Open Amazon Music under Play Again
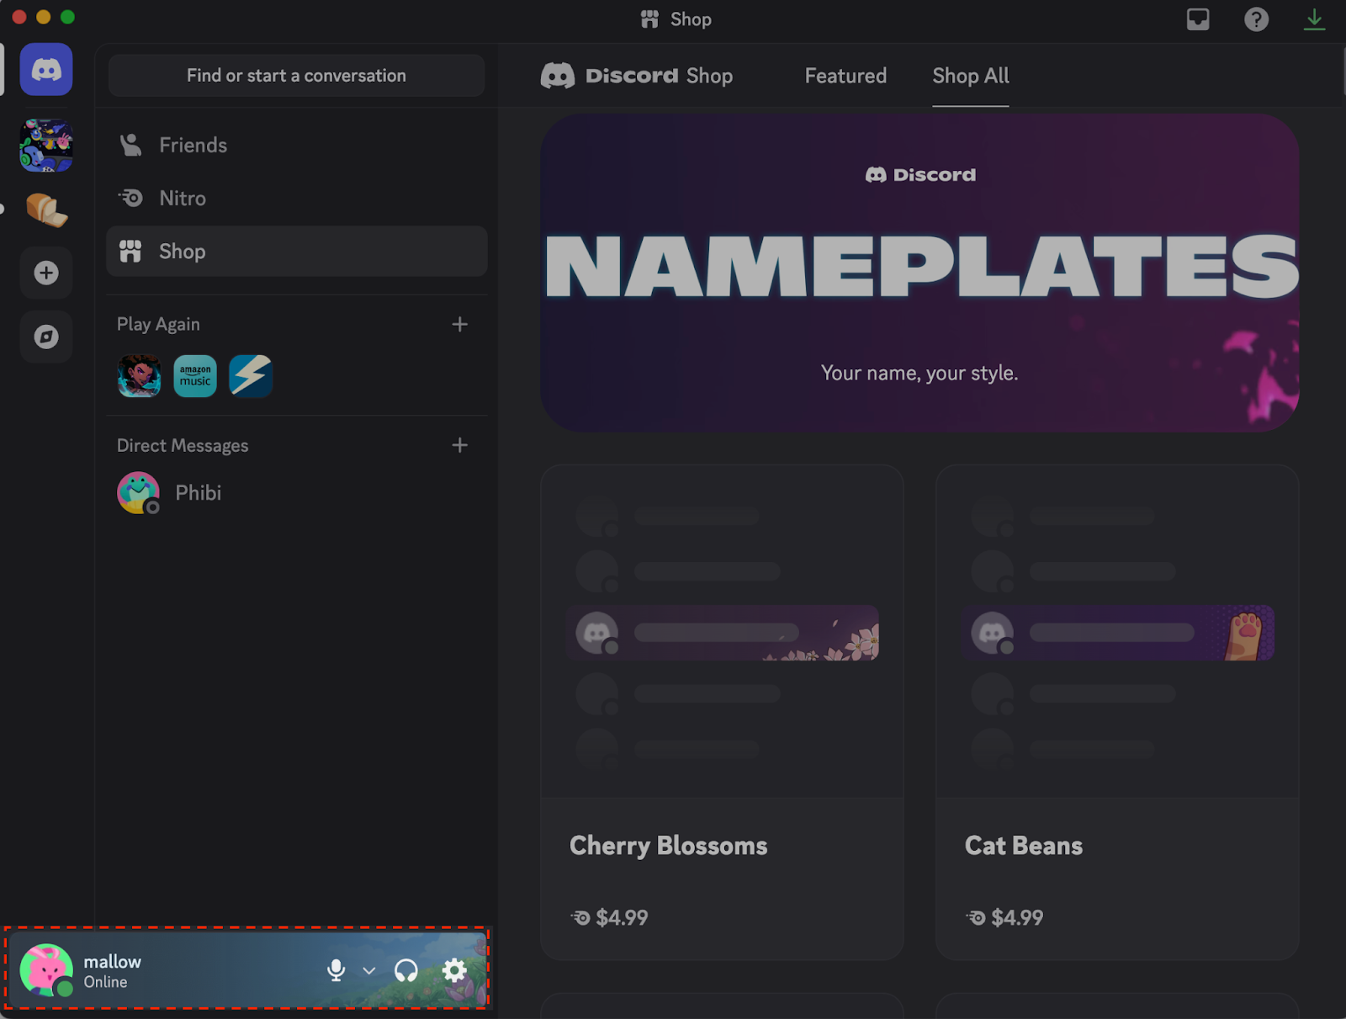Image resolution: width=1346 pixels, height=1019 pixels. tap(194, 375)
